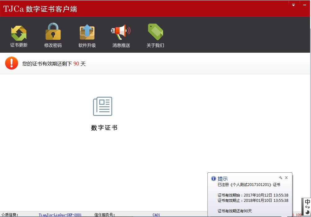Toggle the IME half-moon width button
This screenshot has width=311, height=217.
307,212
